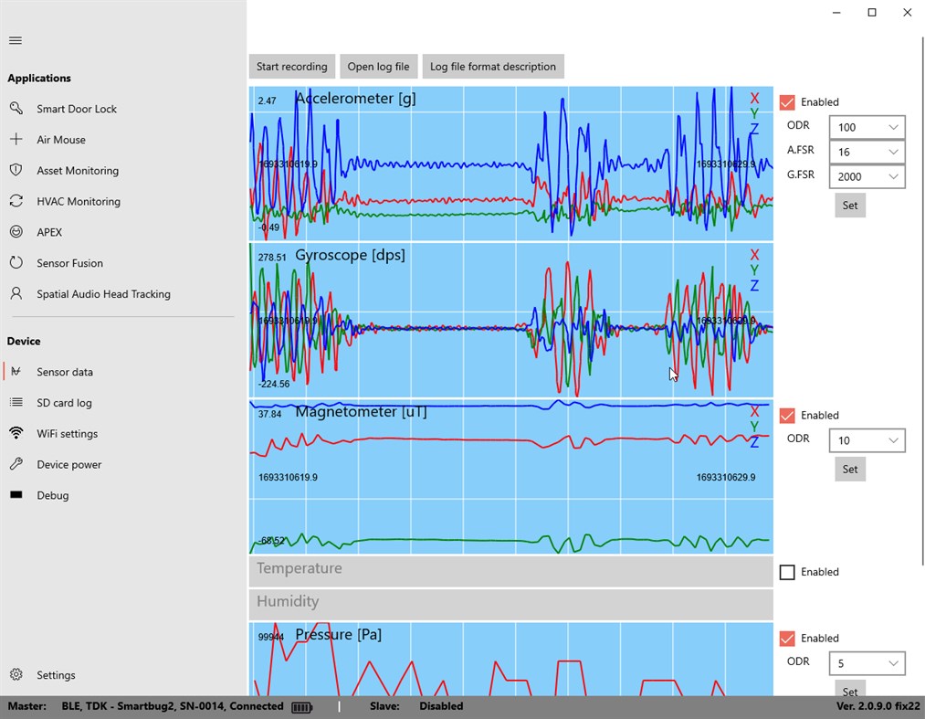Select Asset Monitoring in sidebar

(x=78, y=171)
